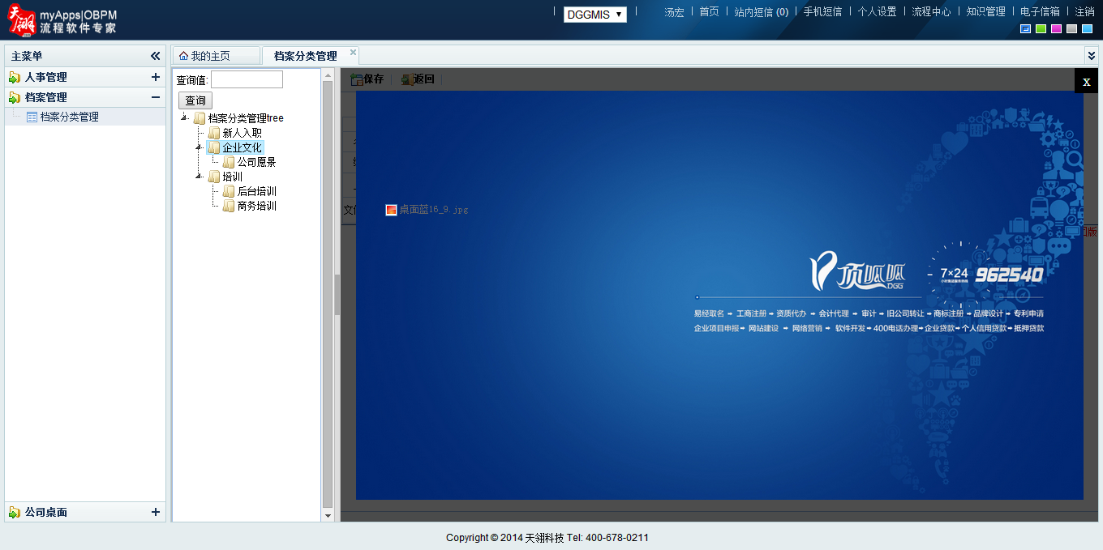Click the 查询 button
This screenshot has height=550, width=1103.
click(x=195, y=100)
